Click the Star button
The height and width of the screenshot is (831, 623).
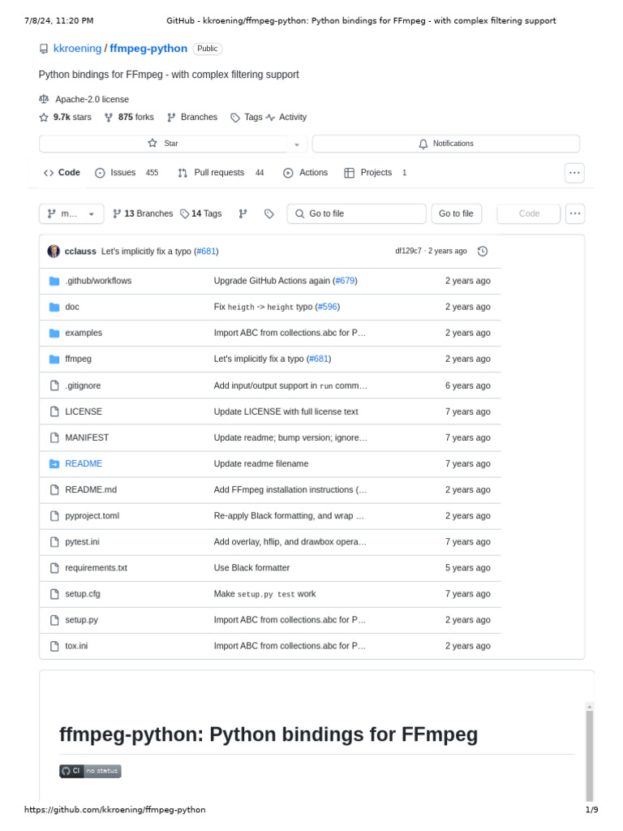pyautogui.click(x=164, y=144)
